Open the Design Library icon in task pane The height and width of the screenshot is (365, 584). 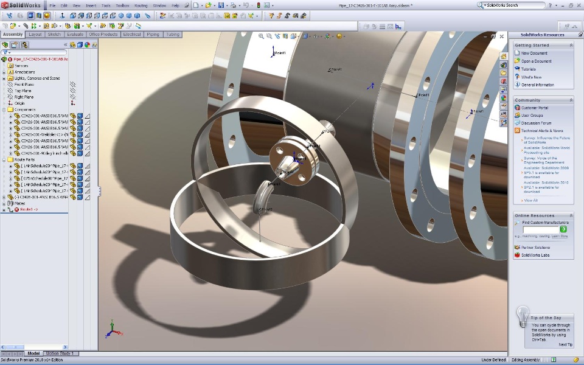pos(504,65)
